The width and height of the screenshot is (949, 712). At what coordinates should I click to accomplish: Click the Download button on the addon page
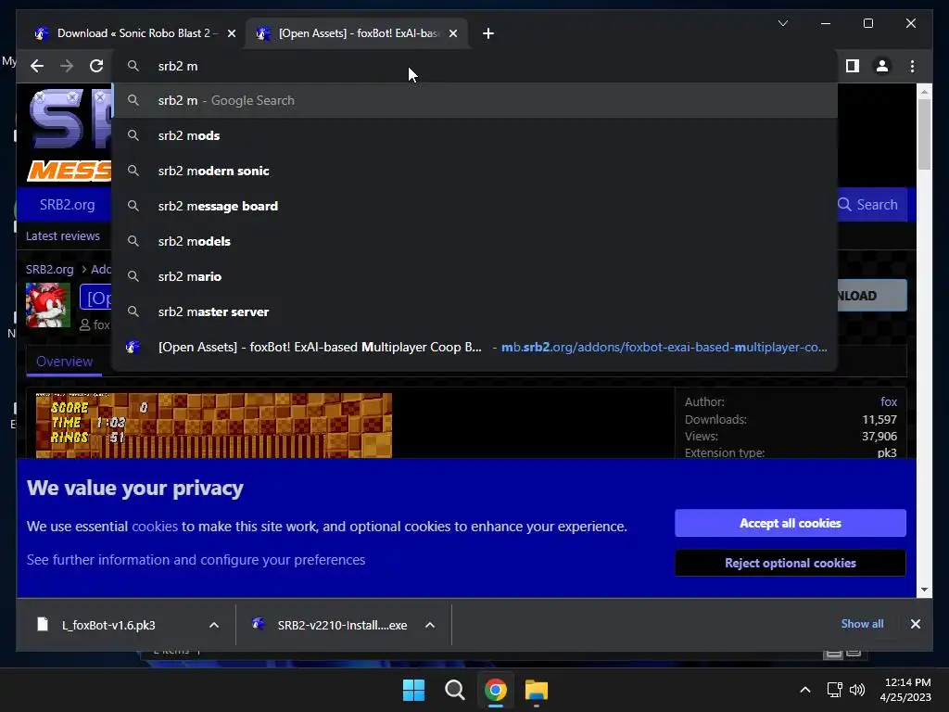[871, 296]
